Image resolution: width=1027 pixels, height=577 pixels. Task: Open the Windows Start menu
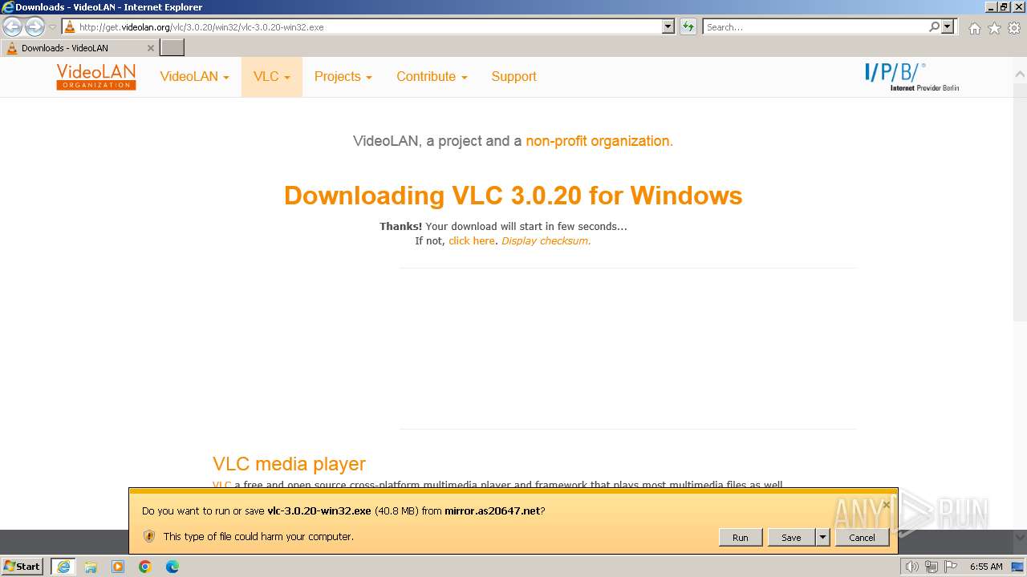coord(22,566)
